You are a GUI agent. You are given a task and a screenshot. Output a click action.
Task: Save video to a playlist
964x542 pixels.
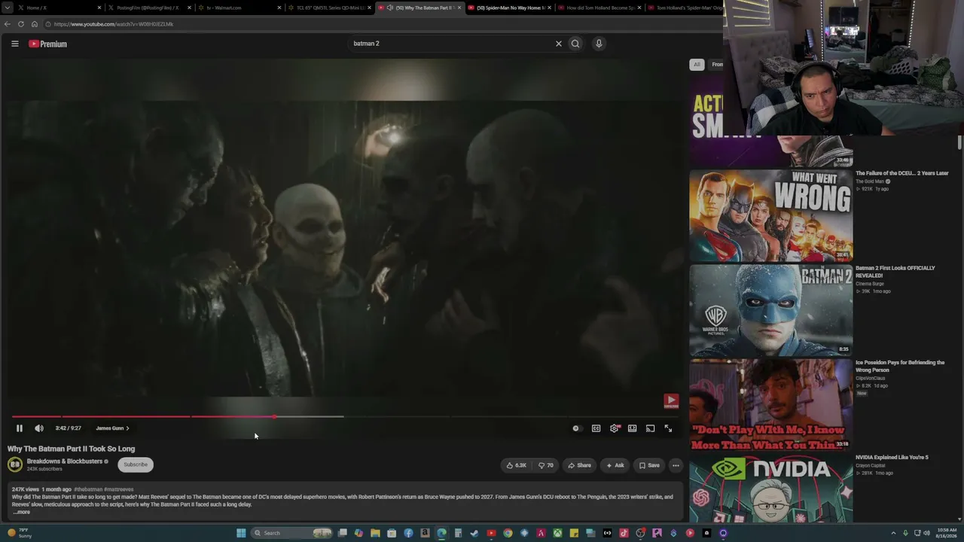(649, 465)
